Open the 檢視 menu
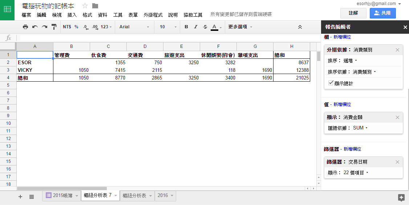The image size is (409, 205). (x=57, y=15)
